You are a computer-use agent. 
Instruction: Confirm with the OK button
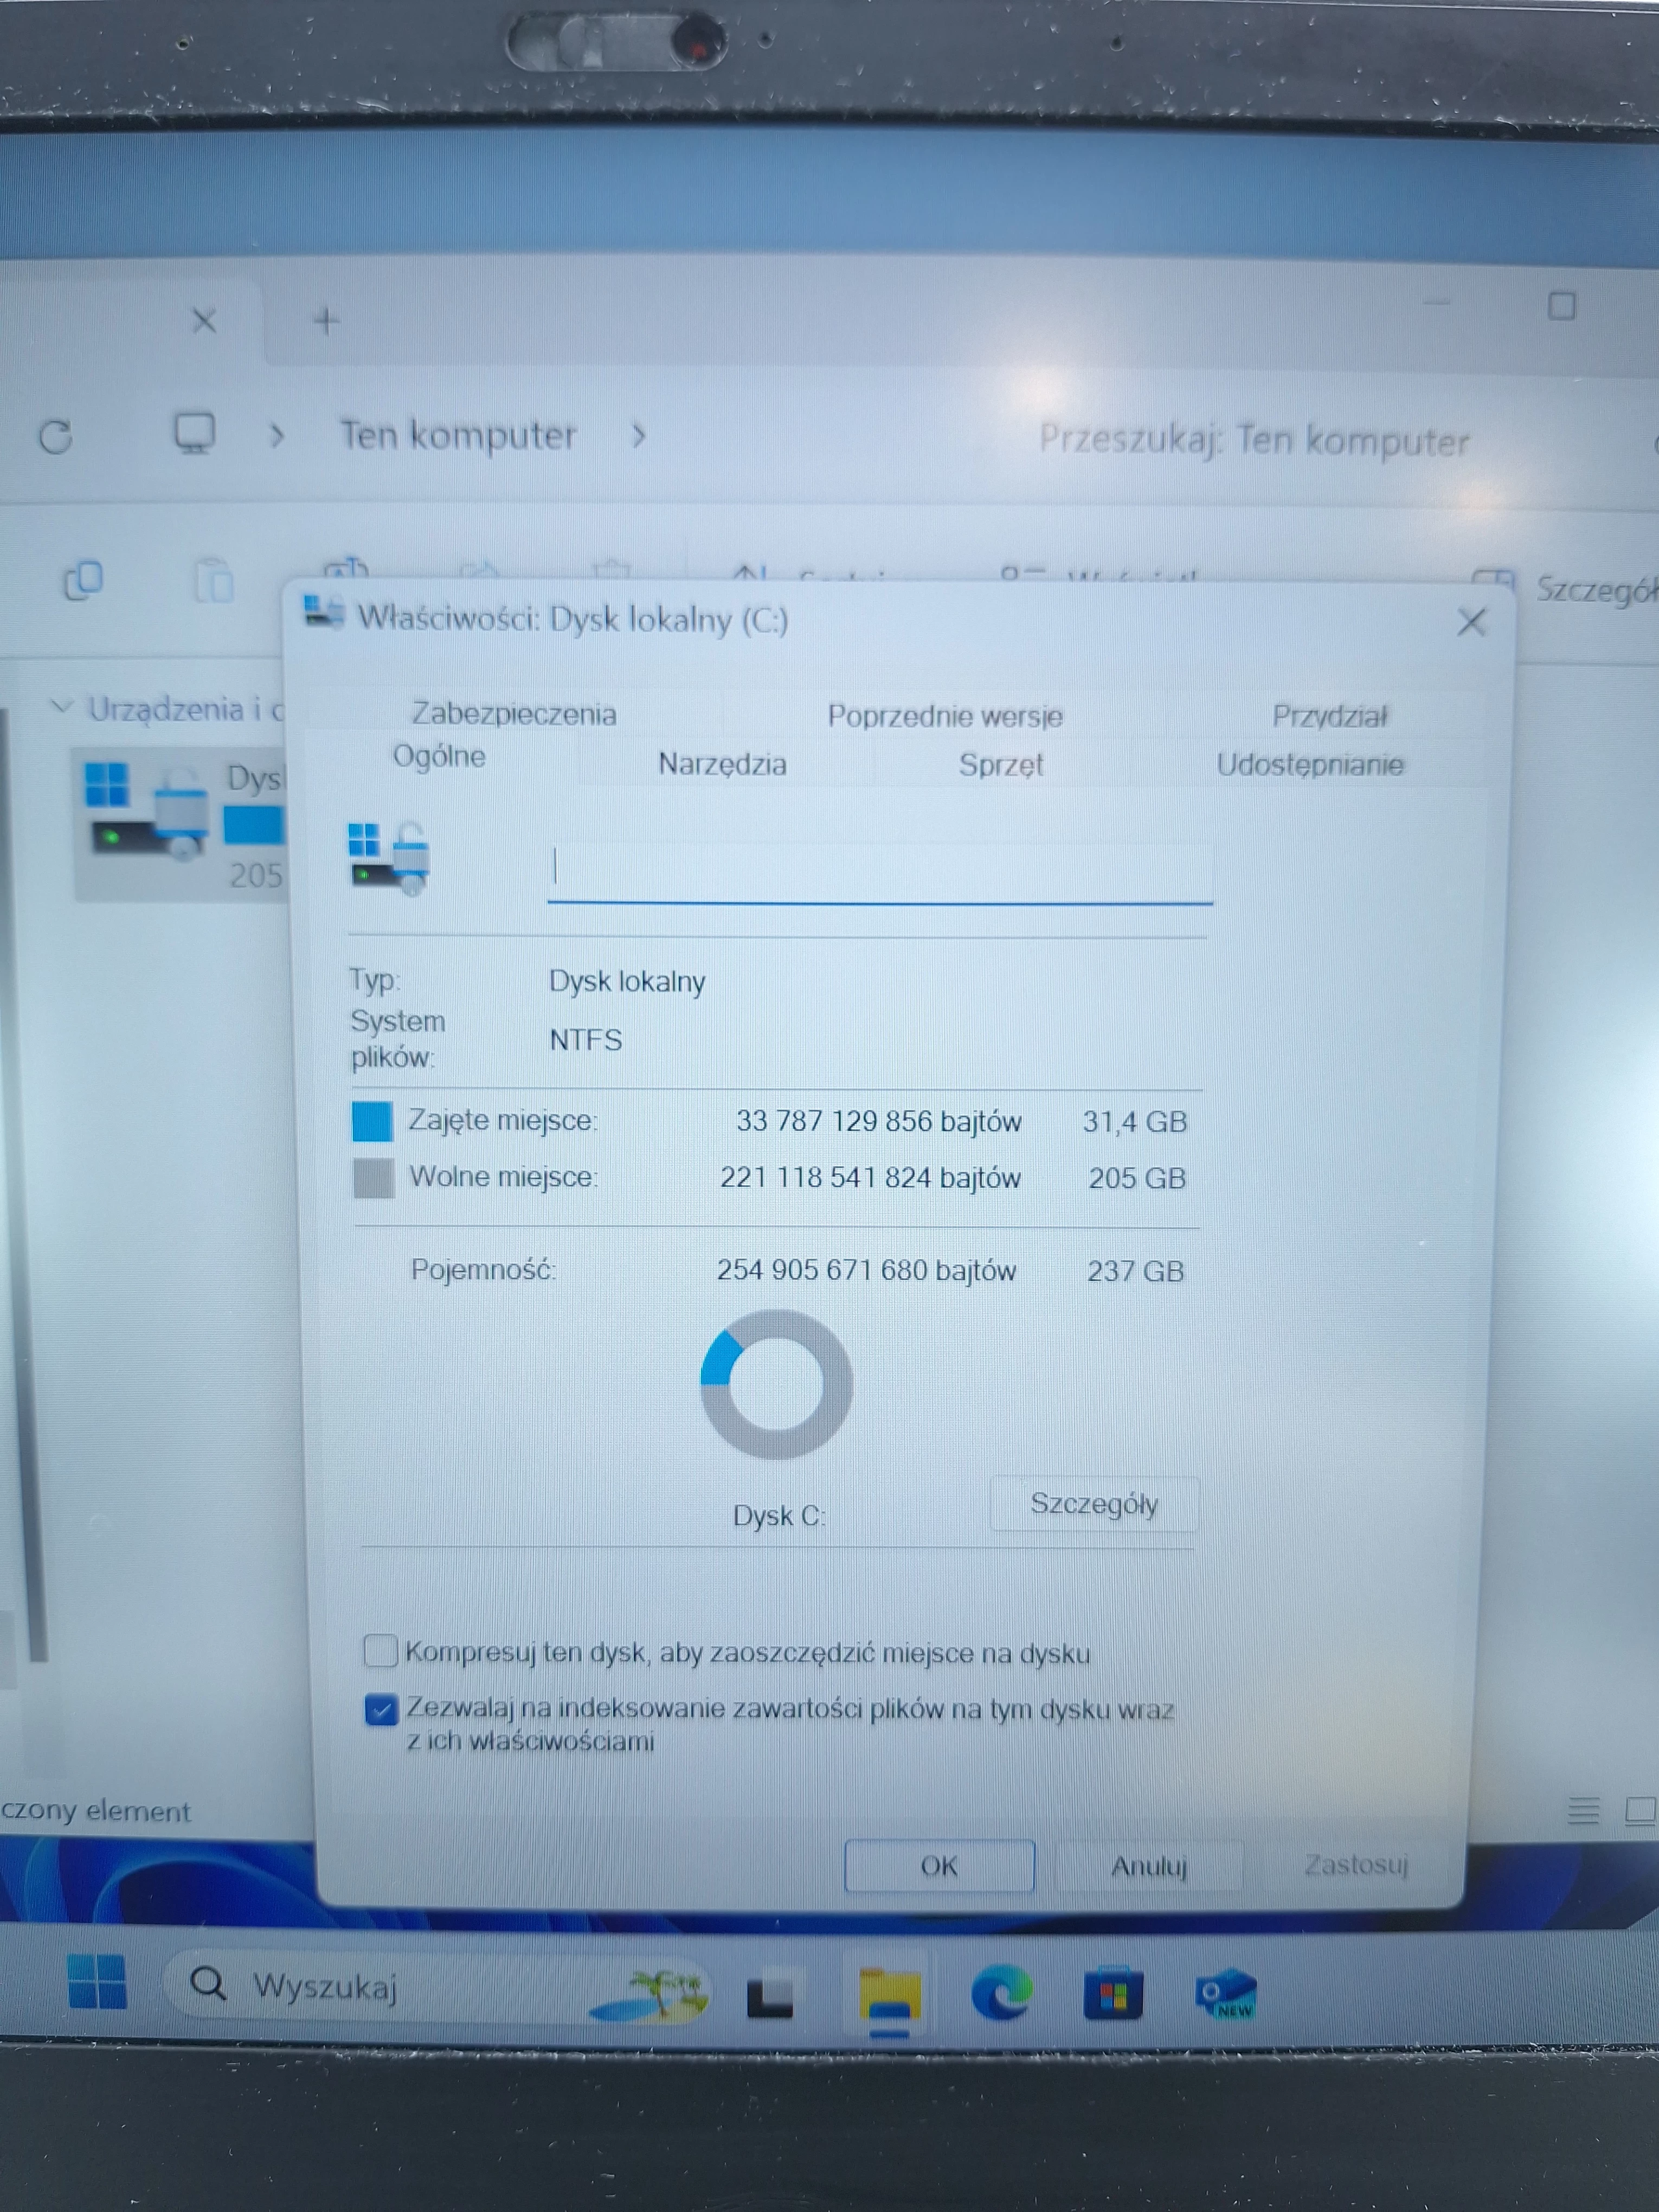coord(939,1866)
